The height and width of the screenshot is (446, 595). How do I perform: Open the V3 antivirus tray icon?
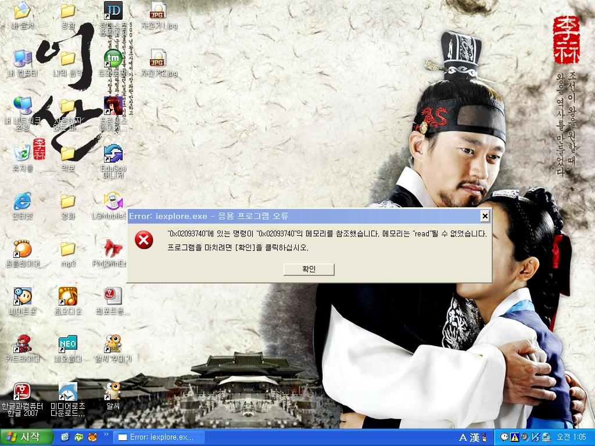click(535, 437)
